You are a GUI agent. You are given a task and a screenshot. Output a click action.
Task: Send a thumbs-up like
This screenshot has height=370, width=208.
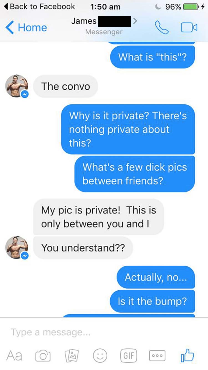click(x=187, y=355)
